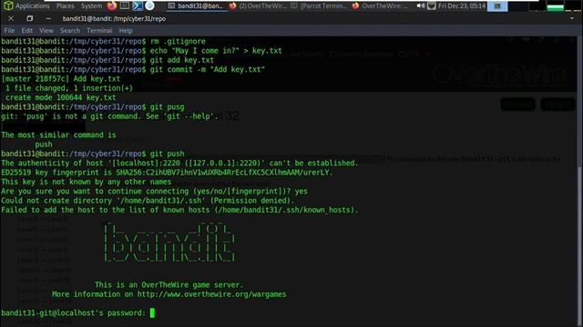Click the green bandit ASCII art banner
Screen dimensions: 583x327
(x=169, y=243)
